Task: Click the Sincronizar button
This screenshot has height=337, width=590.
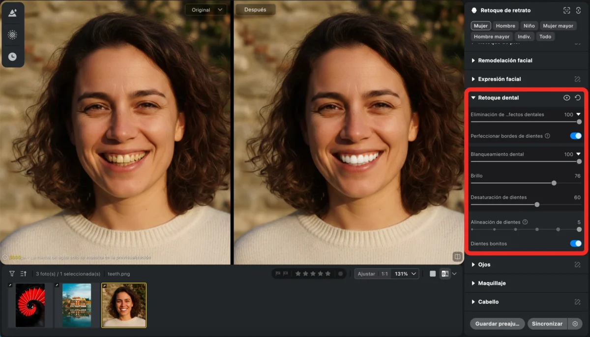Action: tap(547, 324)
